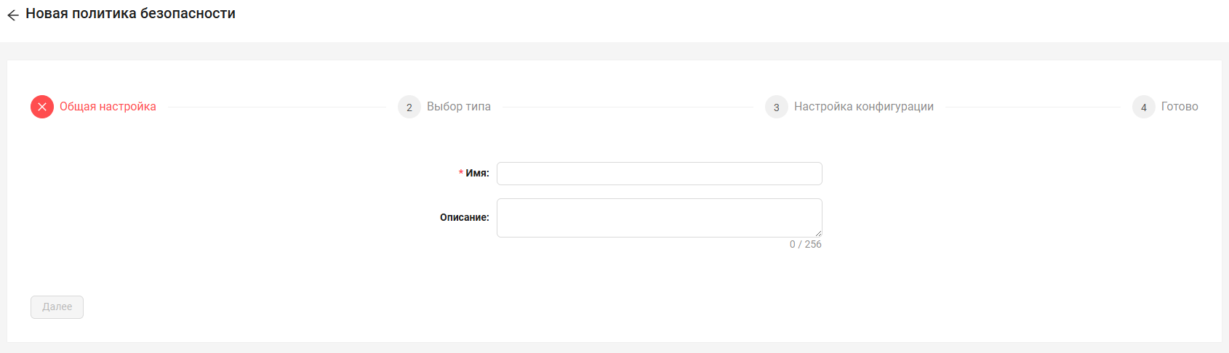1229x353 pixels.
Task: Switch to the Настройка конфигурации step
Action: (x=864, y=107)
